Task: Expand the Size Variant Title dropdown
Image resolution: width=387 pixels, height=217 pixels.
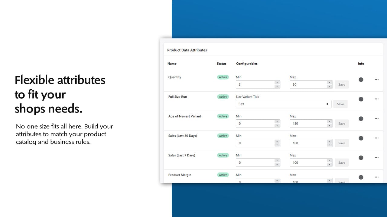Action: pyautogui.click(x=284, y=104)
